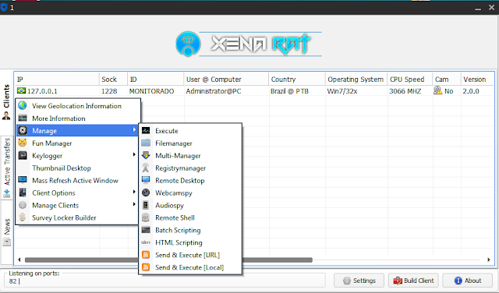
Task: Click the webcam warning icon in Cam column
Action: point(438,90)
